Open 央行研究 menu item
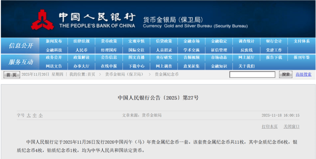The height and width of the screenshot is (159, 316). (164, 58)
